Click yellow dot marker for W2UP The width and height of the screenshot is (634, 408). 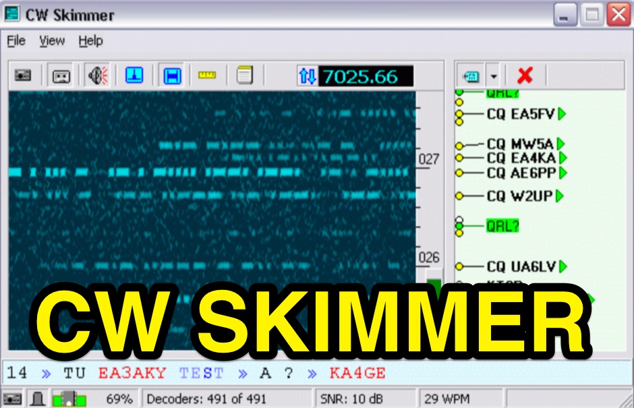pyautogui.click(x=459, y=196)
